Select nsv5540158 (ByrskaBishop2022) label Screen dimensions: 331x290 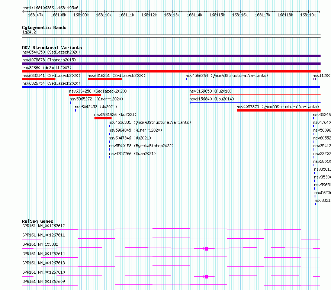click(x=141, y=146)
